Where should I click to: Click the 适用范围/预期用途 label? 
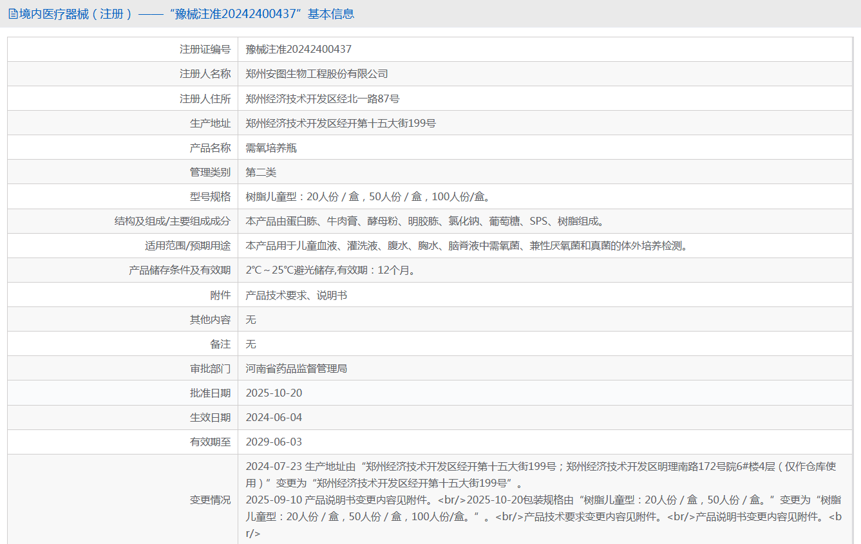[x=187, y=245]
